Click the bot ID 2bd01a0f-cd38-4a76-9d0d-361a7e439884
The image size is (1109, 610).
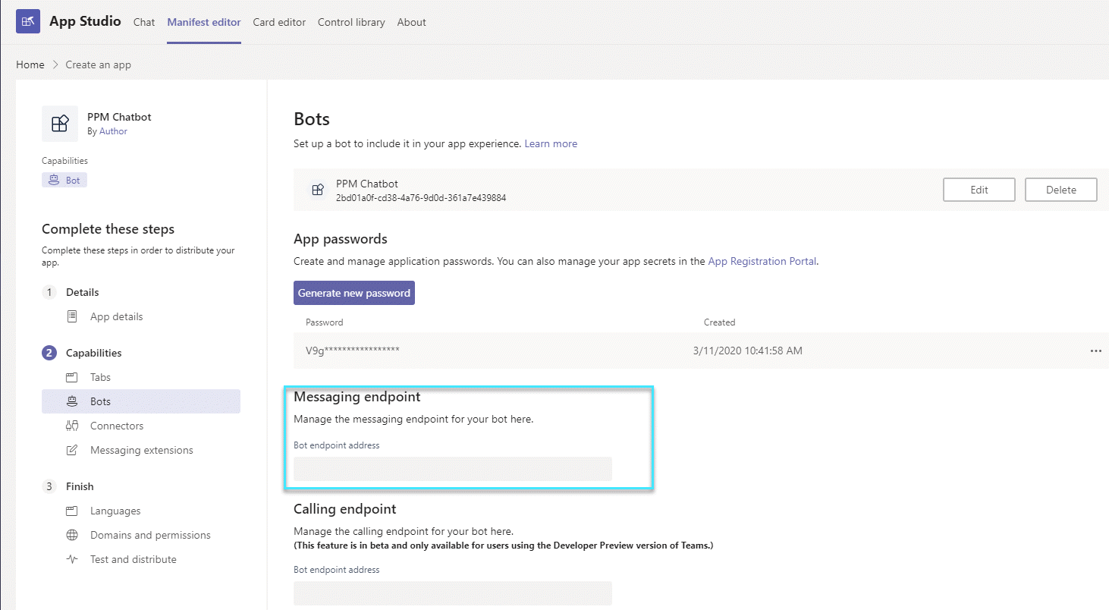421,197
